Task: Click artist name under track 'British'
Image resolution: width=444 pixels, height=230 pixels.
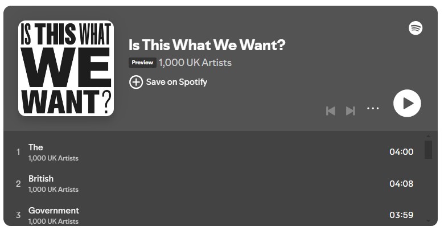Action: pyautogui.click(x=54, y=190)
